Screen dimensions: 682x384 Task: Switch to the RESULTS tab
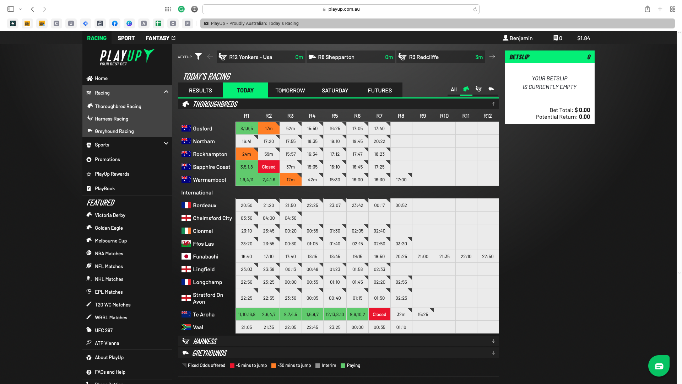[200, 90]
